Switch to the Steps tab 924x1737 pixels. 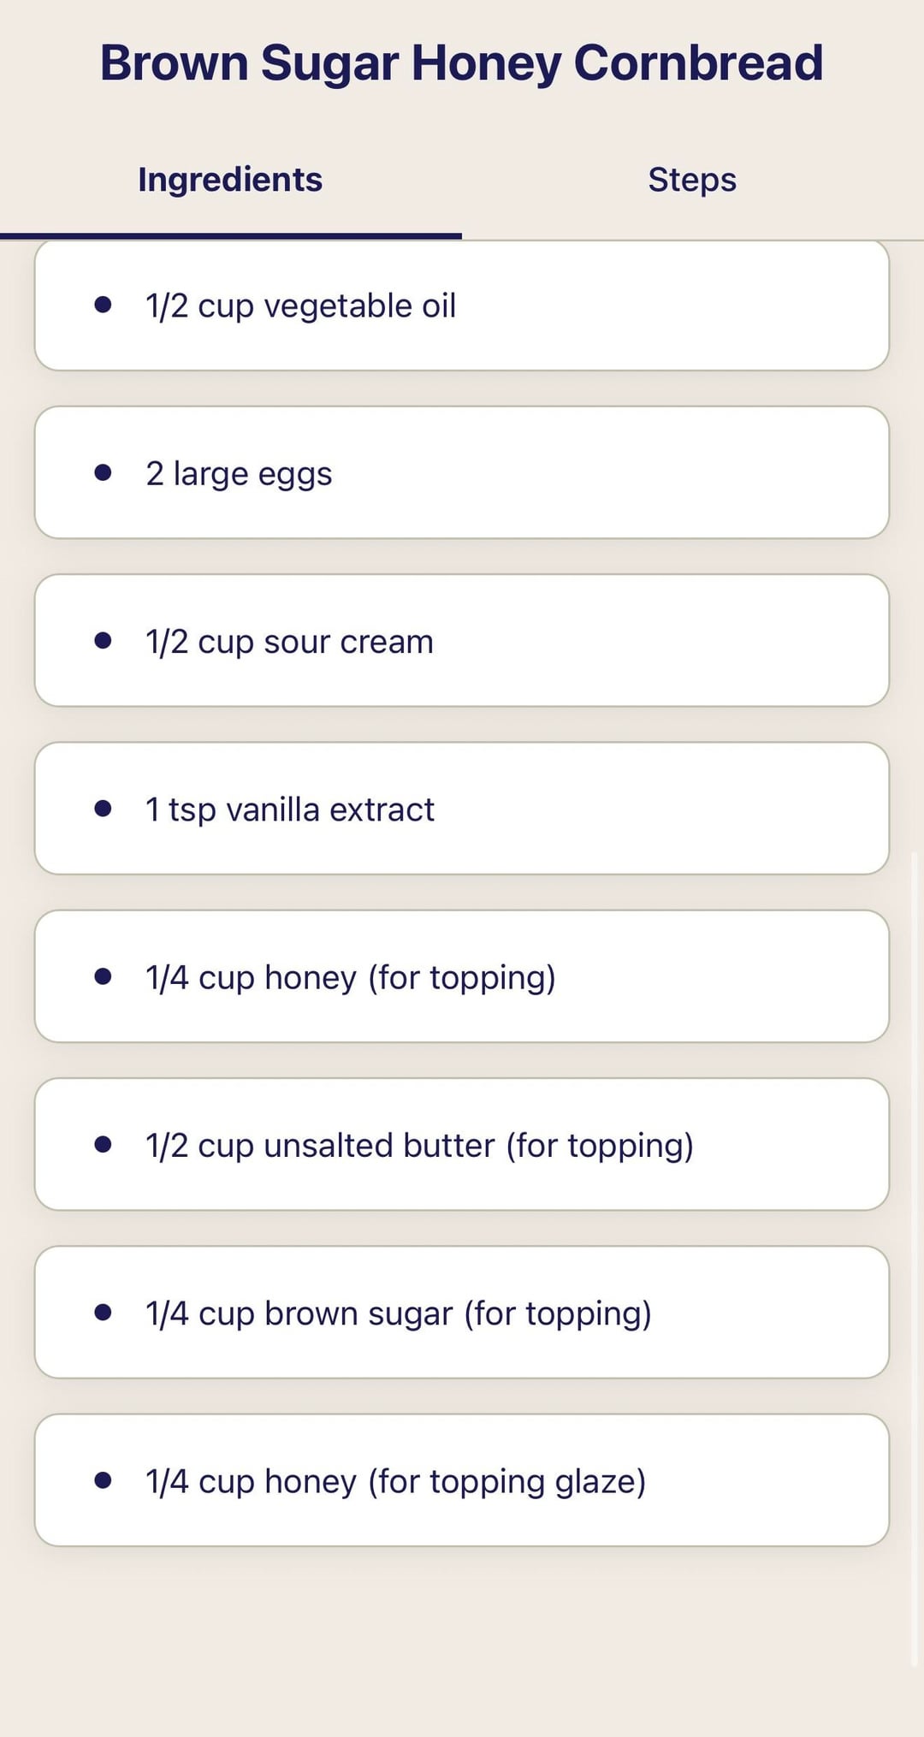pos(692,180)
